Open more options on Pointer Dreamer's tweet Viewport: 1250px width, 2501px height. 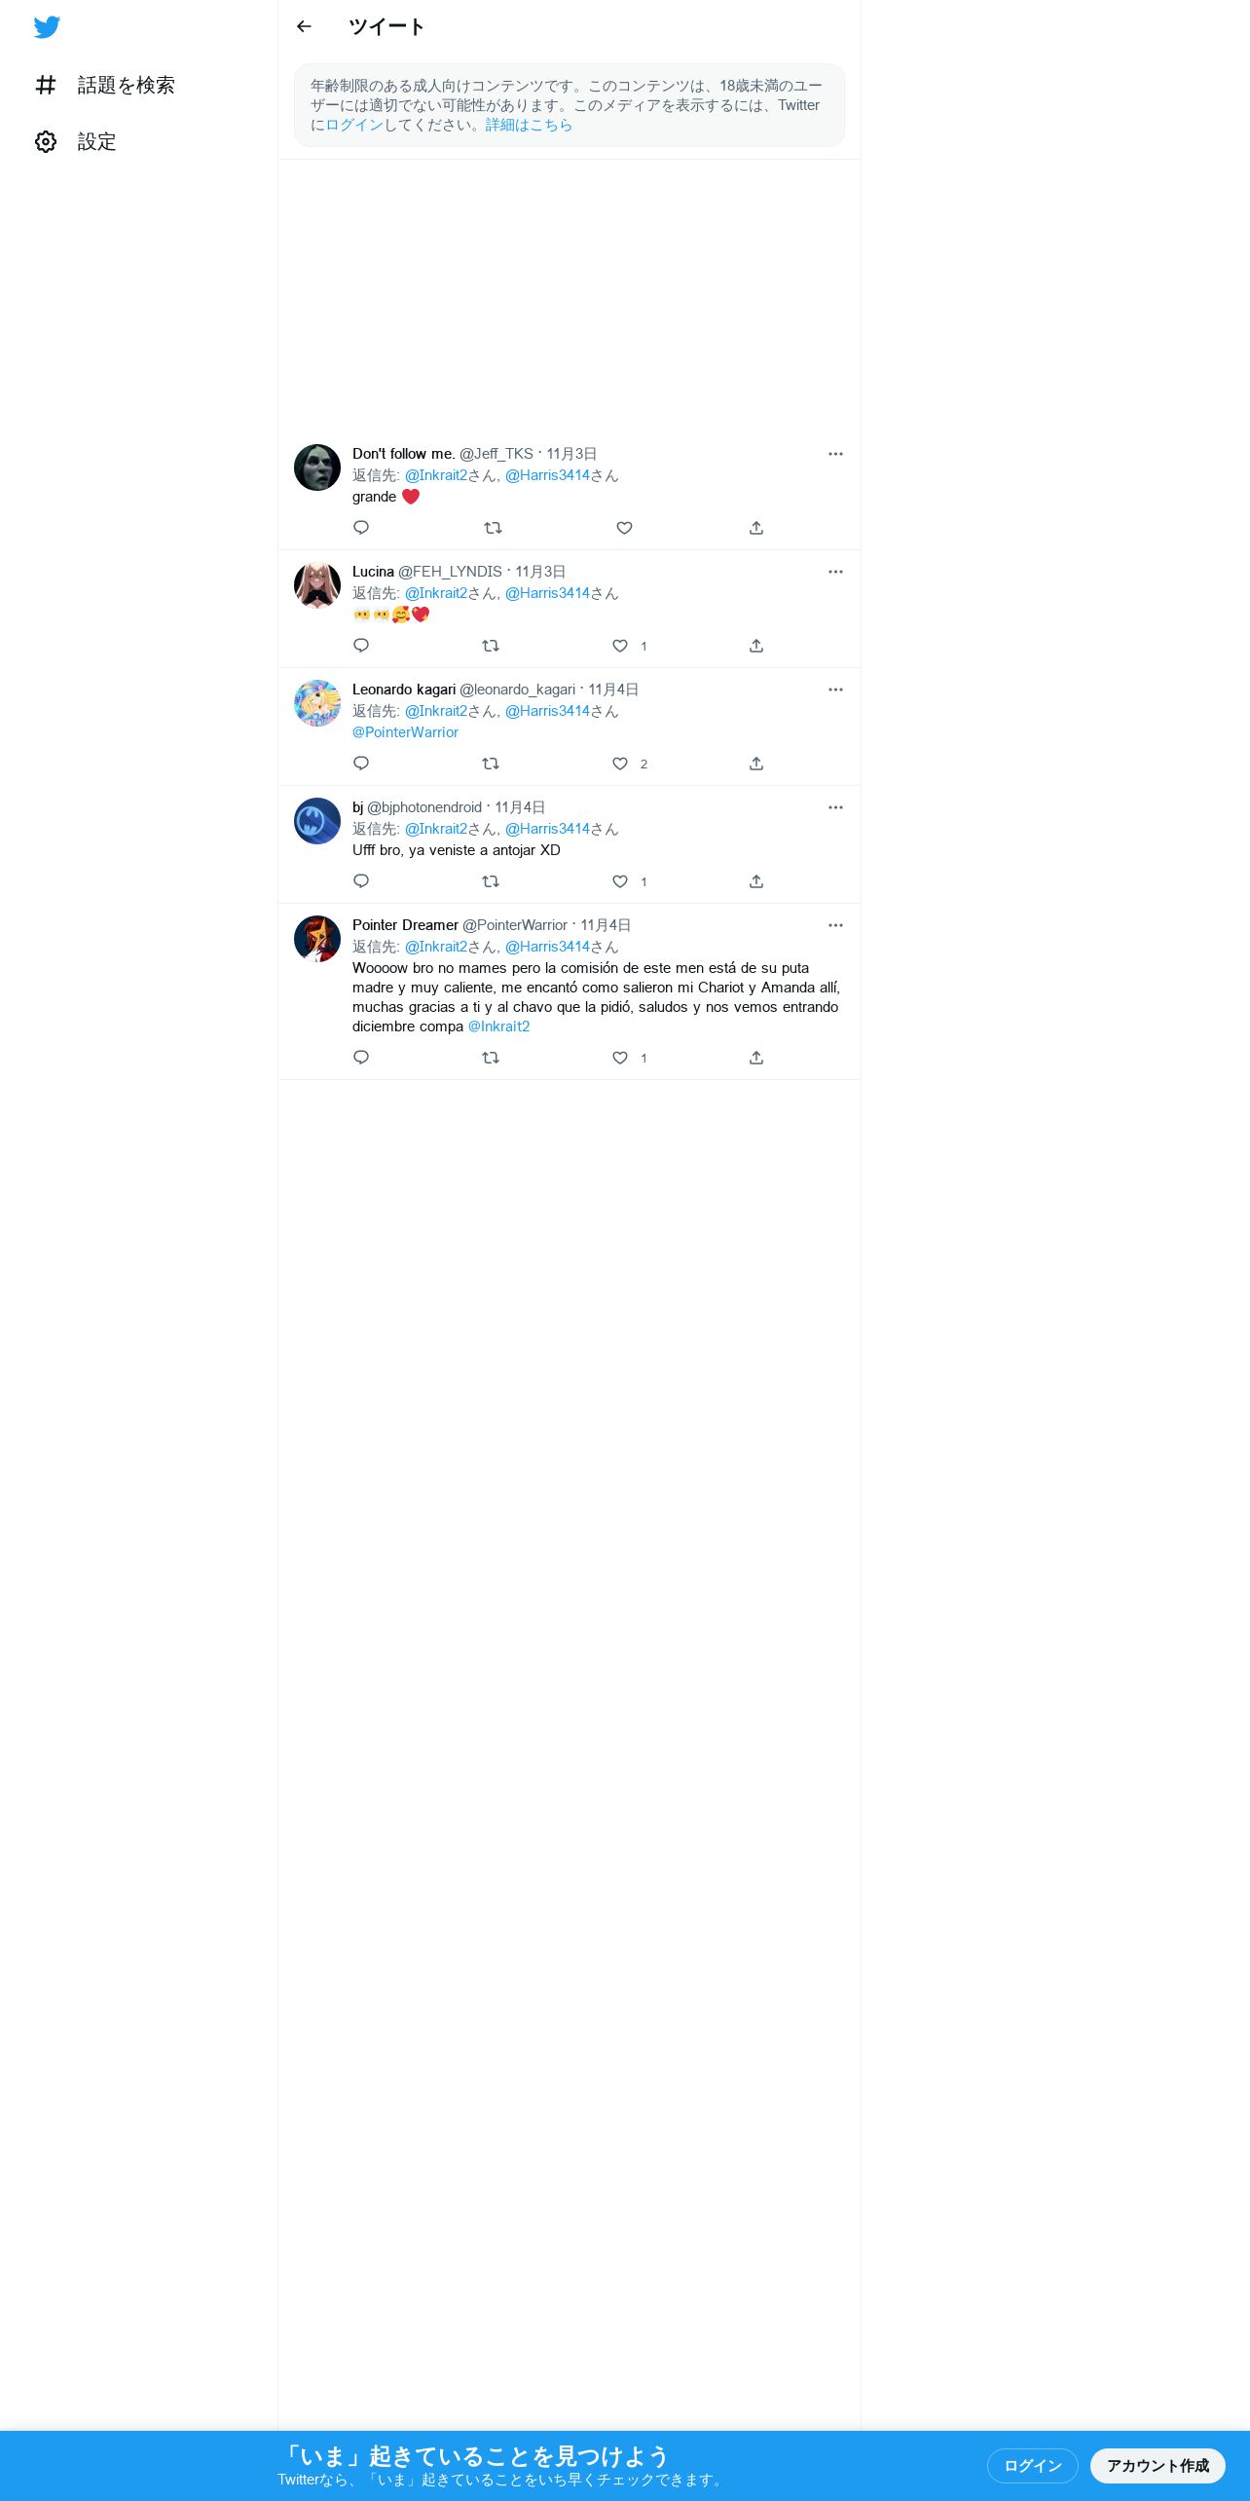point(835,925)
